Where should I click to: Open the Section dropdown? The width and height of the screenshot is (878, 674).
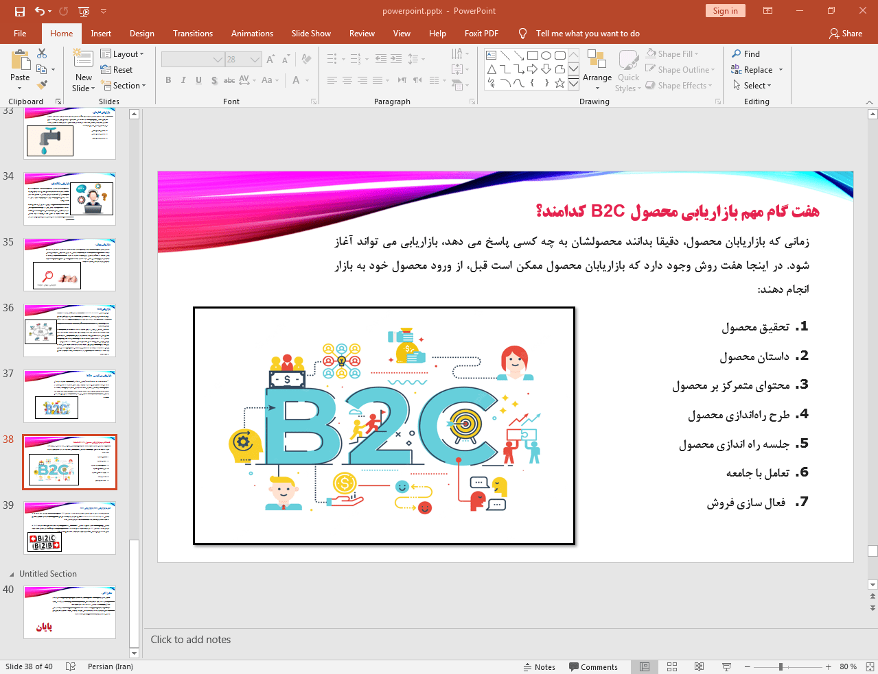click(x=124, y=86)
